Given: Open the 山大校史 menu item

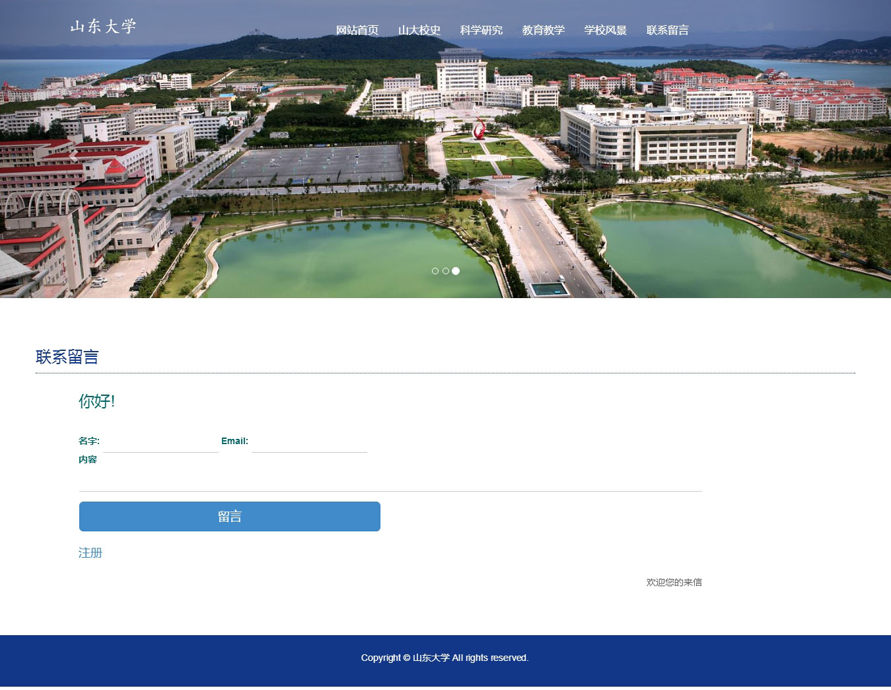Looking at the screenshot, I should [x=419, y=30].
